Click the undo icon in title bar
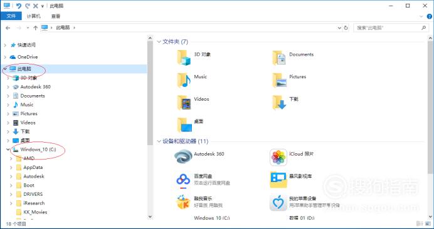This screenshot has width=434, height=229. [19, 6]
